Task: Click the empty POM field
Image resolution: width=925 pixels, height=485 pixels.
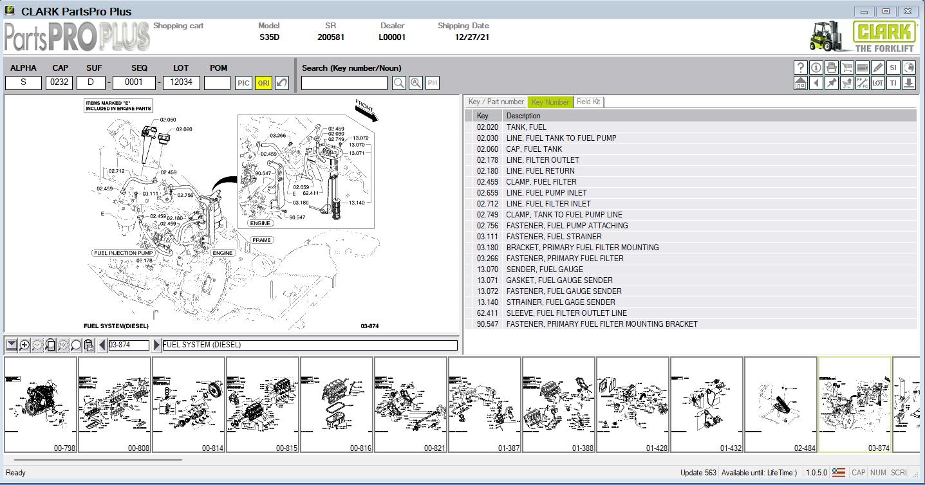Action: coord(218,82)
